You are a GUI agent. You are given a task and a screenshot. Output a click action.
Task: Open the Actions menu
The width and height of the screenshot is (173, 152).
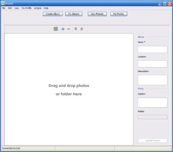[38, 8]
